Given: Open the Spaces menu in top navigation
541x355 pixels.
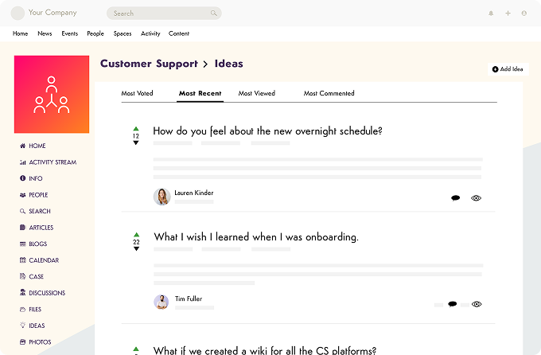Looking at the screenshot, I should click(123, 33).
